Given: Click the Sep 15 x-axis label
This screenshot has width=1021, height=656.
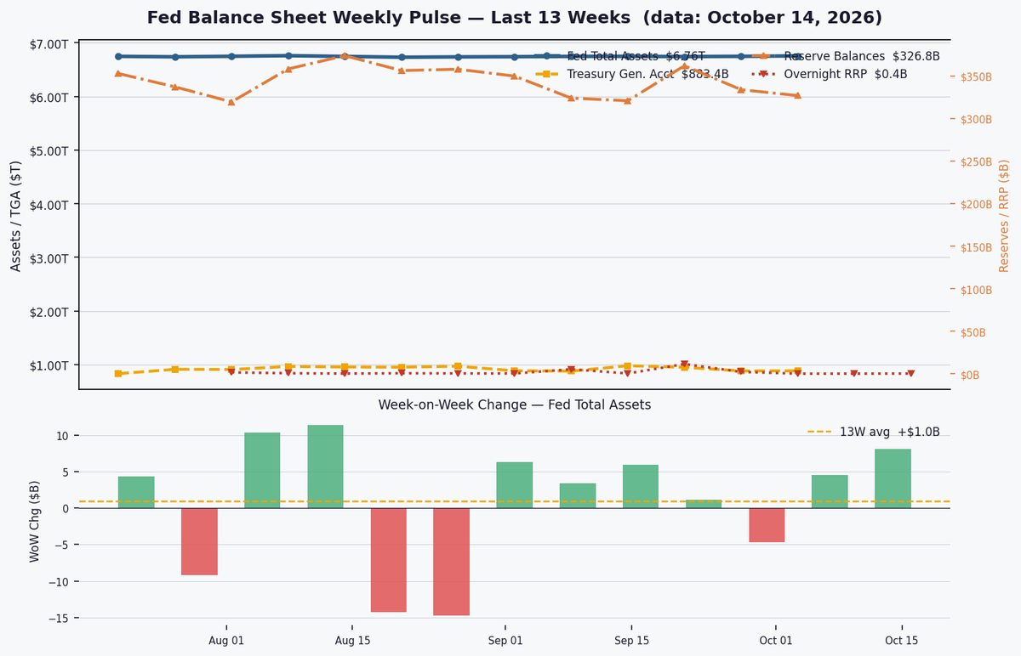Looking at the screenshot, I should pyautogui.click(x=630, y=640).
